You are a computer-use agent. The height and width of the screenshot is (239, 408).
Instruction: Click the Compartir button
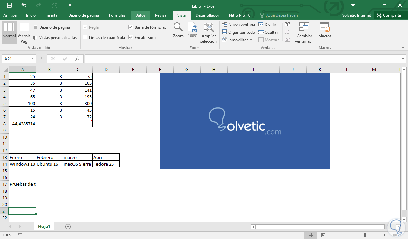[x=389, y=15]
